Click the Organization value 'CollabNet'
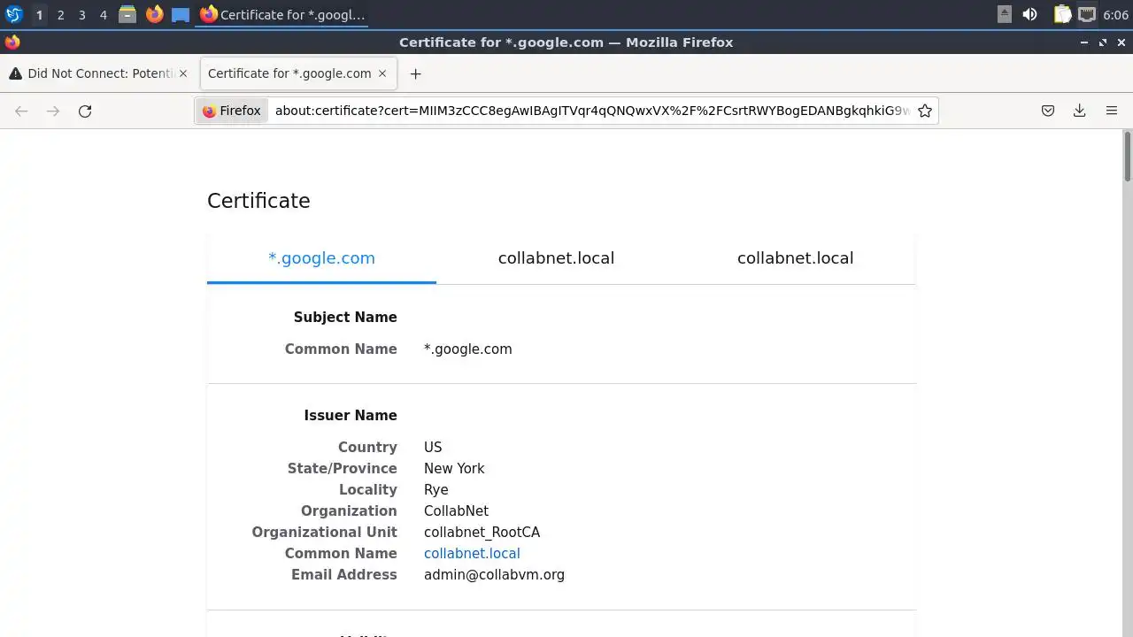Viewport: 1133px width, 637px height. (x=456, y=511)
